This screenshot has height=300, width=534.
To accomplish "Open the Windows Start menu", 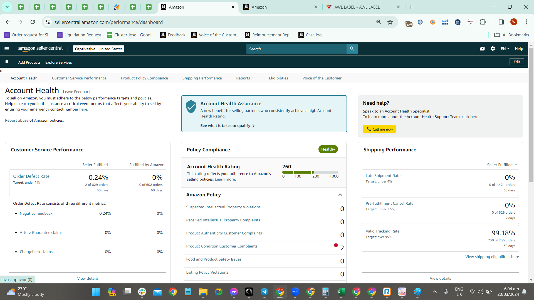I will click(96, 292).
